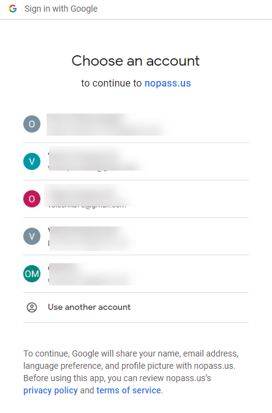The height and width of the screenshot is (413, 272).
Task: Click the person icon for another account
Action: [x=32, y=307]
